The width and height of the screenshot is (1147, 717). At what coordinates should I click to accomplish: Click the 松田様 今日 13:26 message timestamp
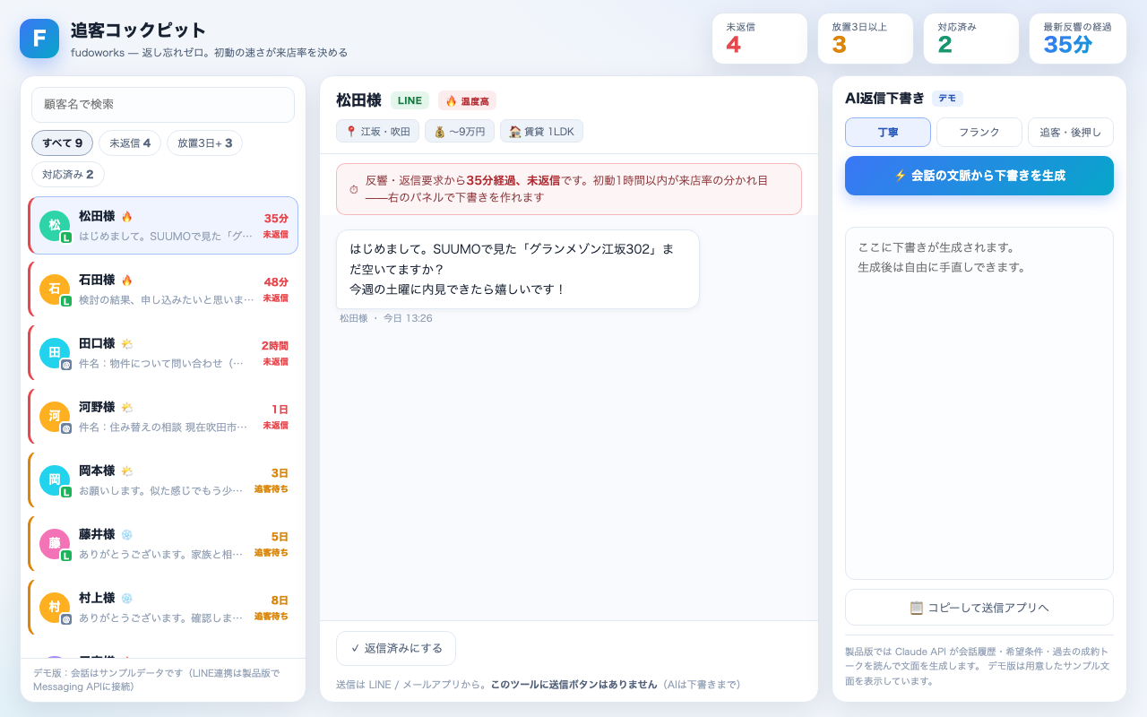[386, 318]
